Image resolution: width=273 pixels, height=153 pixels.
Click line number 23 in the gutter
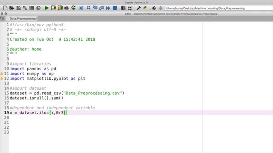pyautogui.click(x=6, y=132)
